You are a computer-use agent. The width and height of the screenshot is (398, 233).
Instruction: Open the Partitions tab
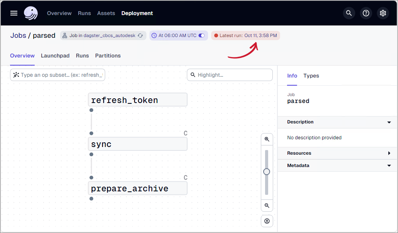pos(108,56)
